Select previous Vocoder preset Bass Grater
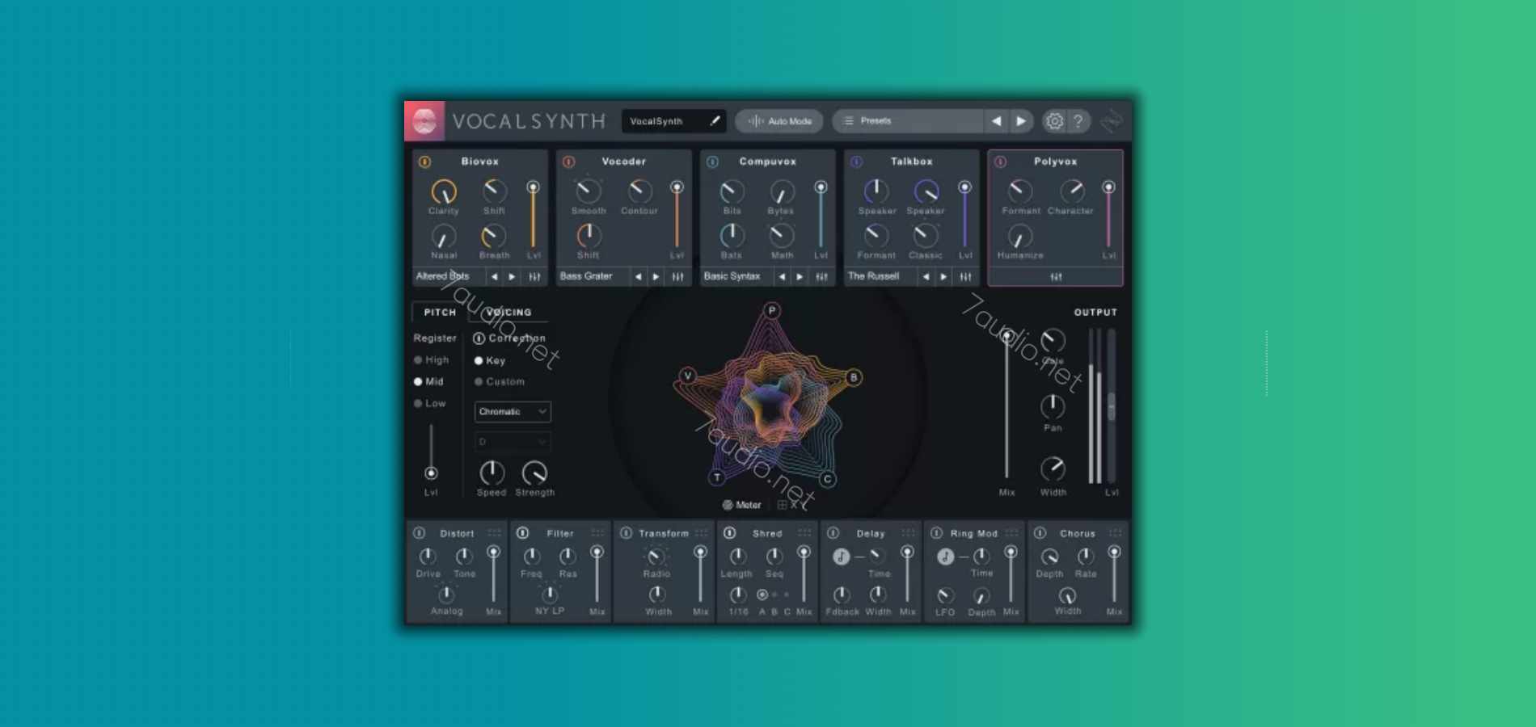1536x727 pixels. (638, 276)
